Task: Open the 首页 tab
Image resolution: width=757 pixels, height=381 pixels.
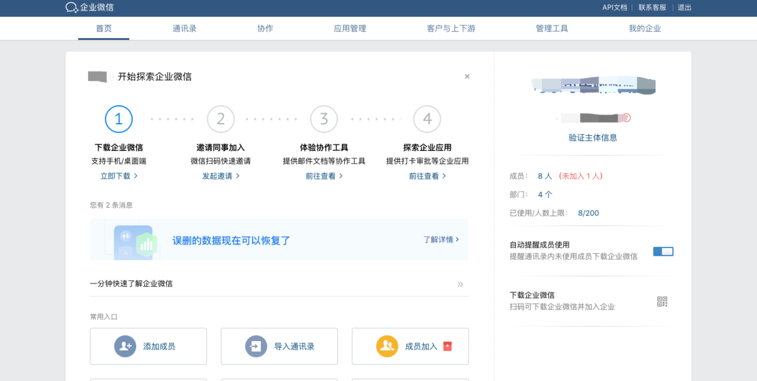Action: 104,28
